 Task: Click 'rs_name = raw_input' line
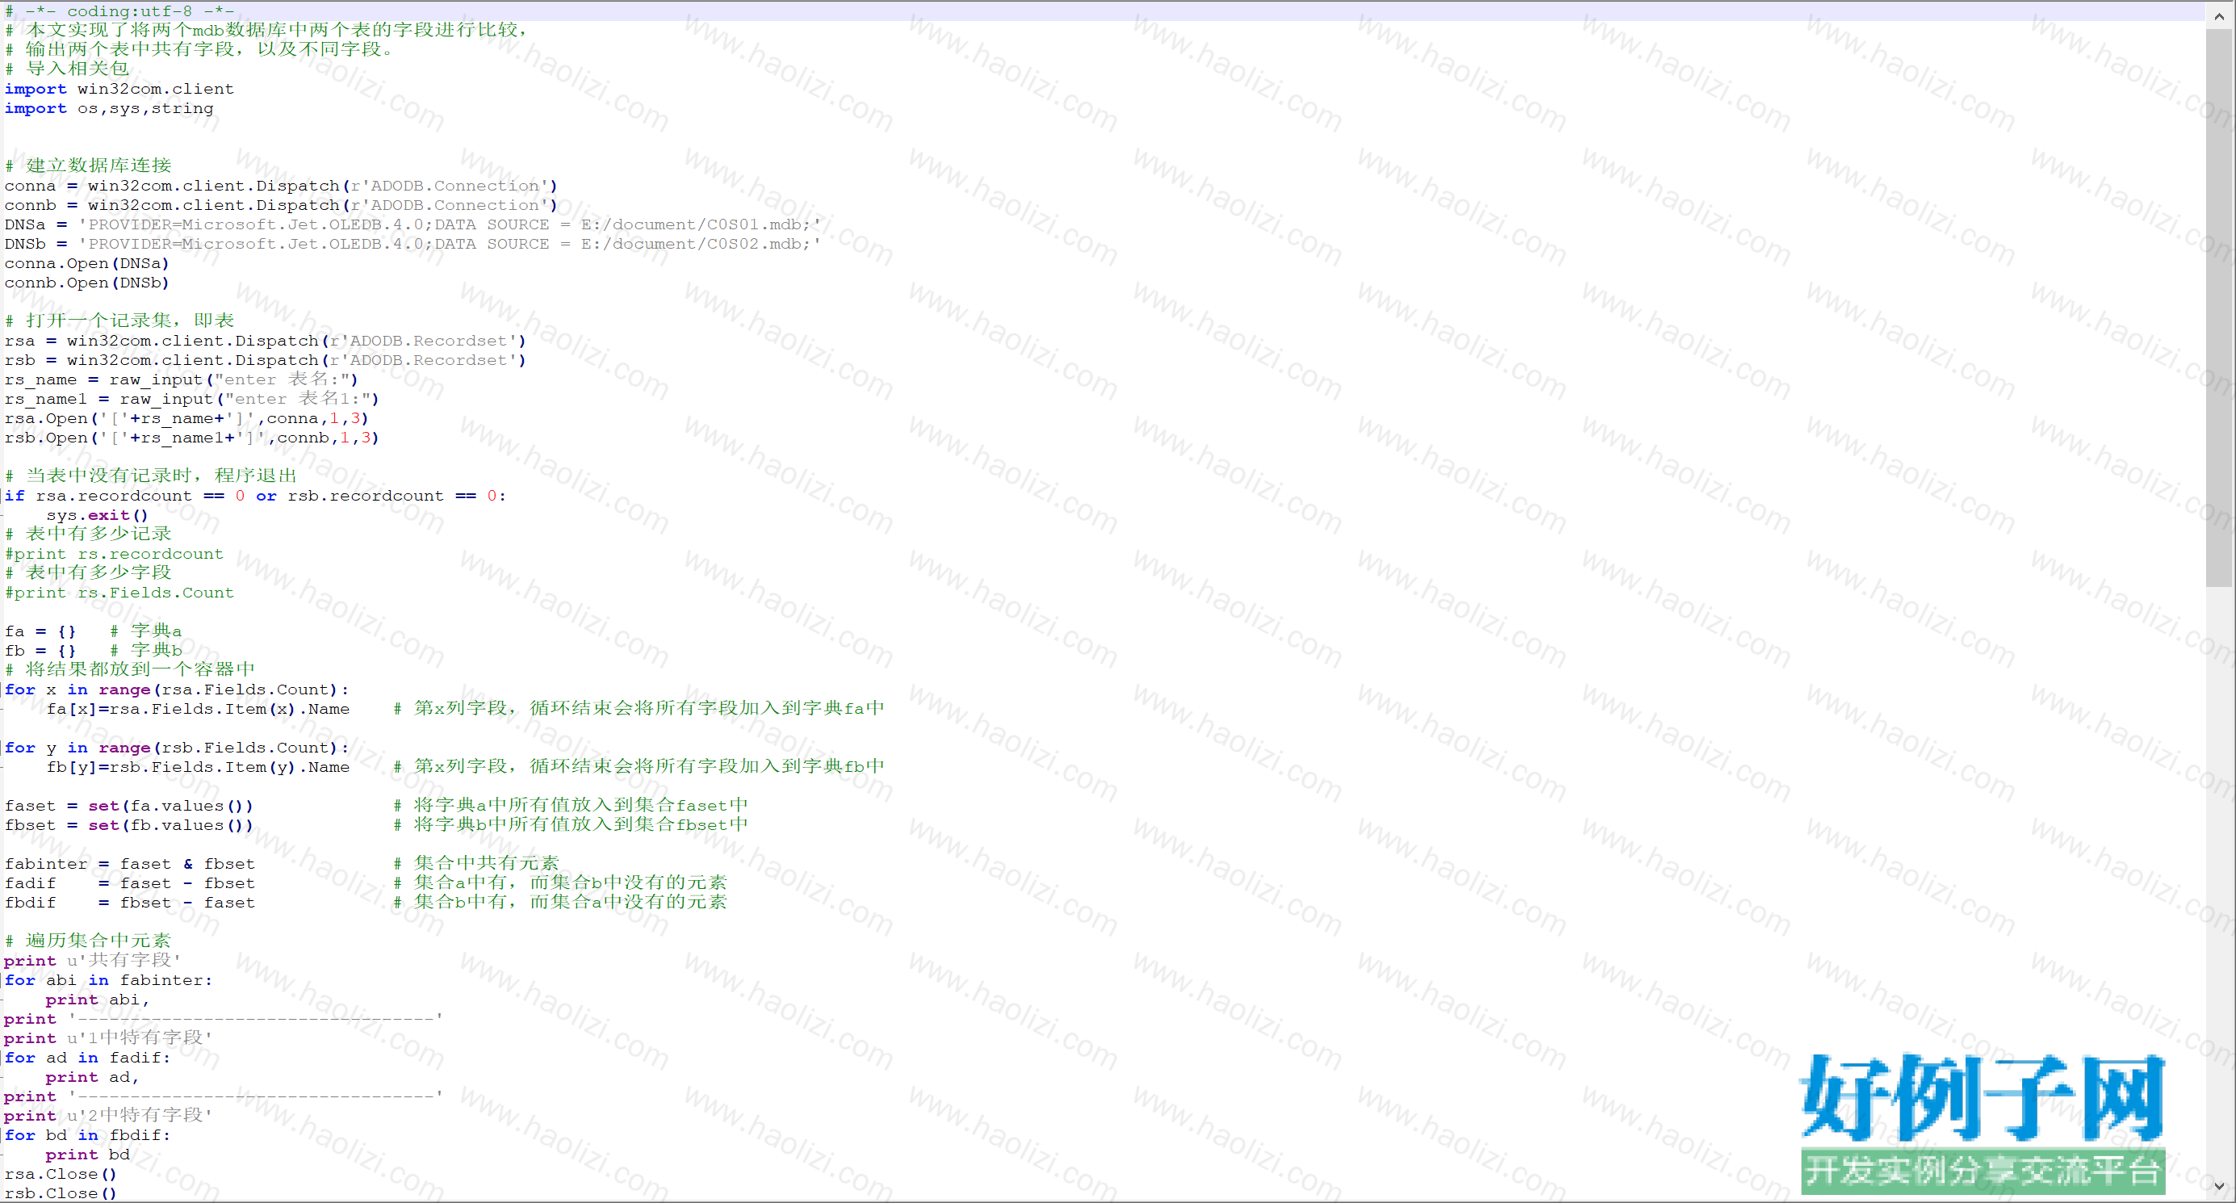(182, 379)
